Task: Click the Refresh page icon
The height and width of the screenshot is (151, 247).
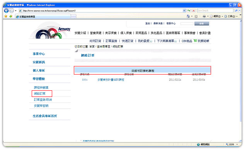Action: (189, 11)
